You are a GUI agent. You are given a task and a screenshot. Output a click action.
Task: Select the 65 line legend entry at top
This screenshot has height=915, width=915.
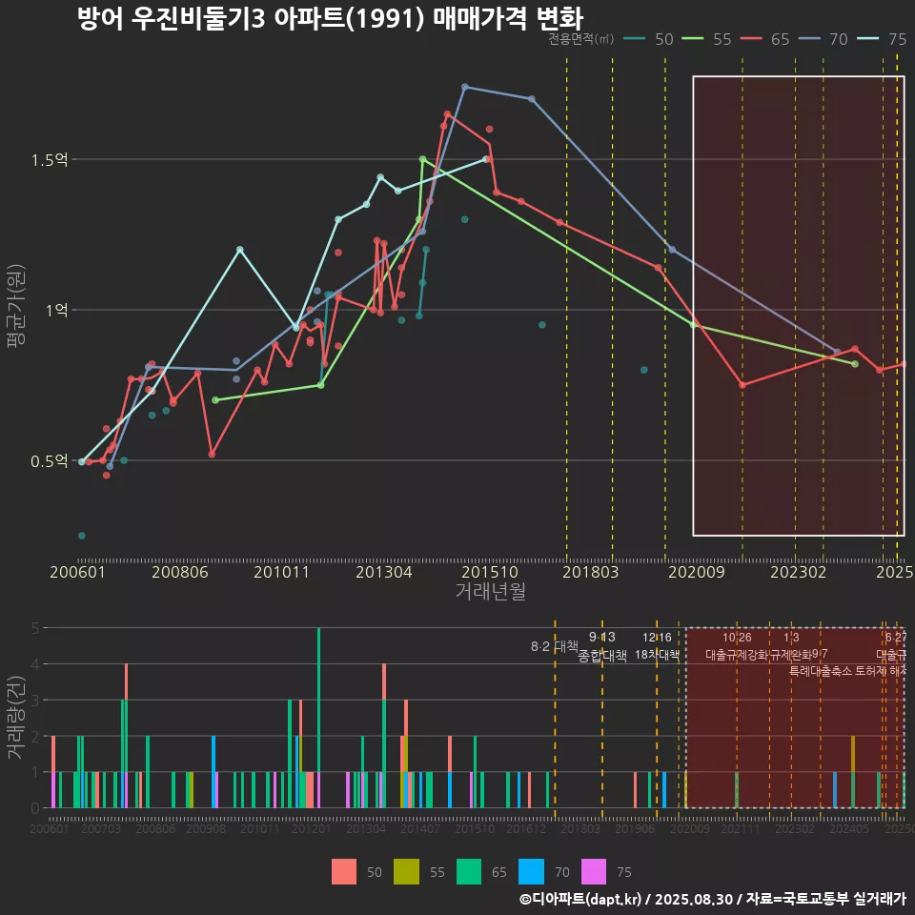764,39
